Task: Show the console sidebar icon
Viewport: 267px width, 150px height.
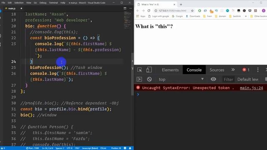Action: pos(139,79)
